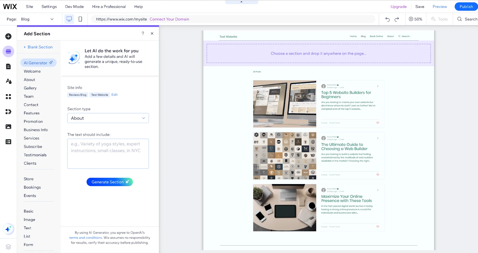
Task: Click Generate Section button
Action: 110,182
